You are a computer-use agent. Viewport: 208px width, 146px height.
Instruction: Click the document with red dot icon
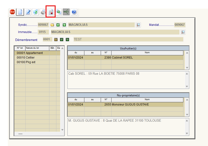pos(51,12)
